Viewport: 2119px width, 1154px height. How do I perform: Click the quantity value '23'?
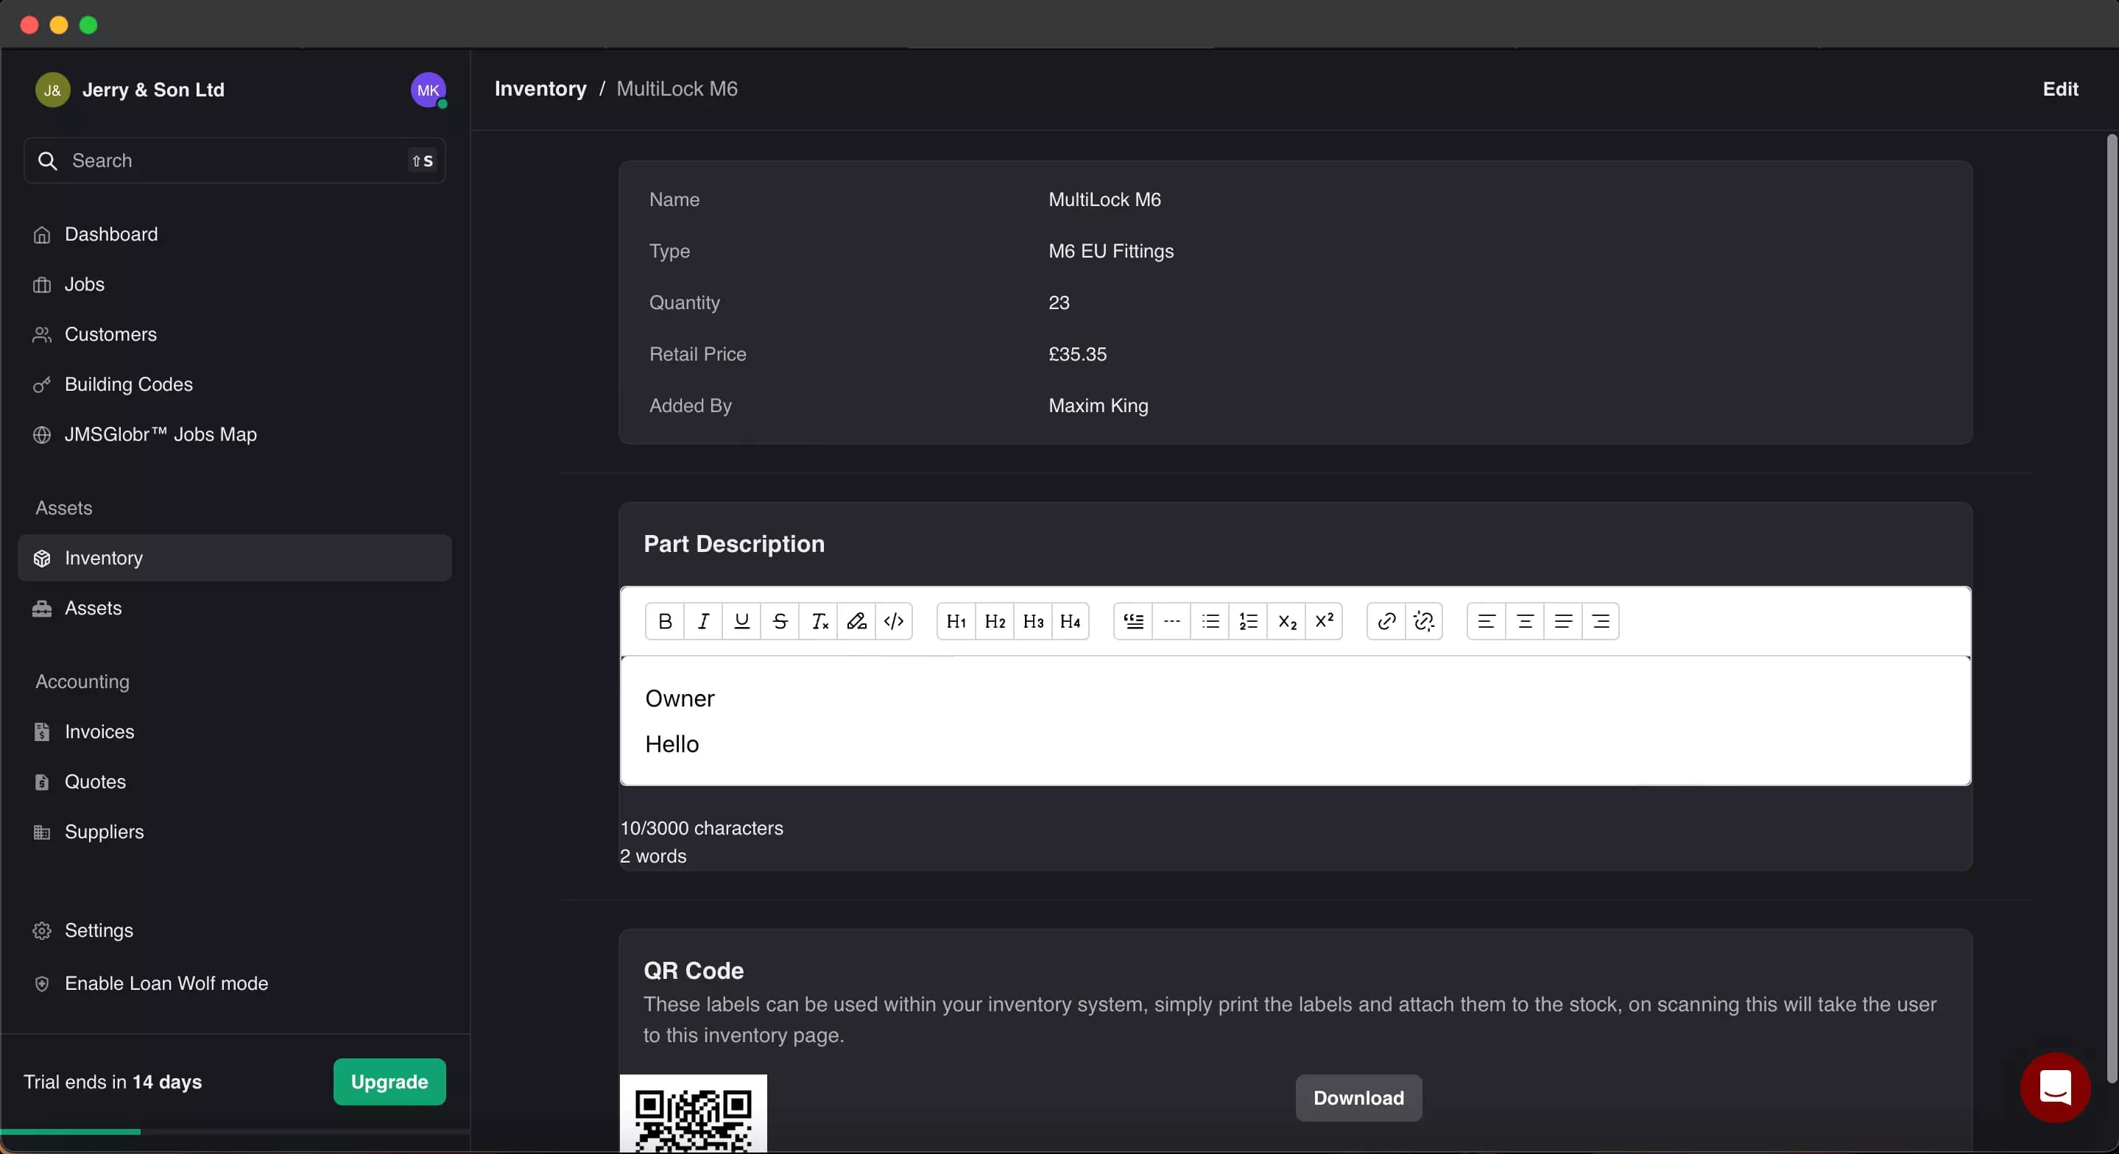(1059, 302)
